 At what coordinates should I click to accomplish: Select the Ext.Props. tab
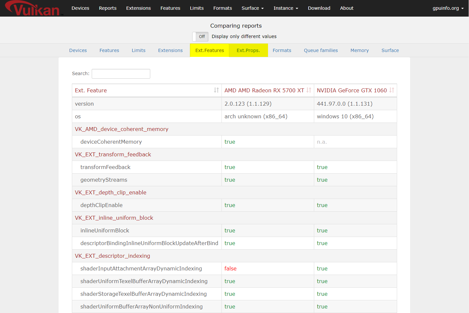[x=248, y=50]
